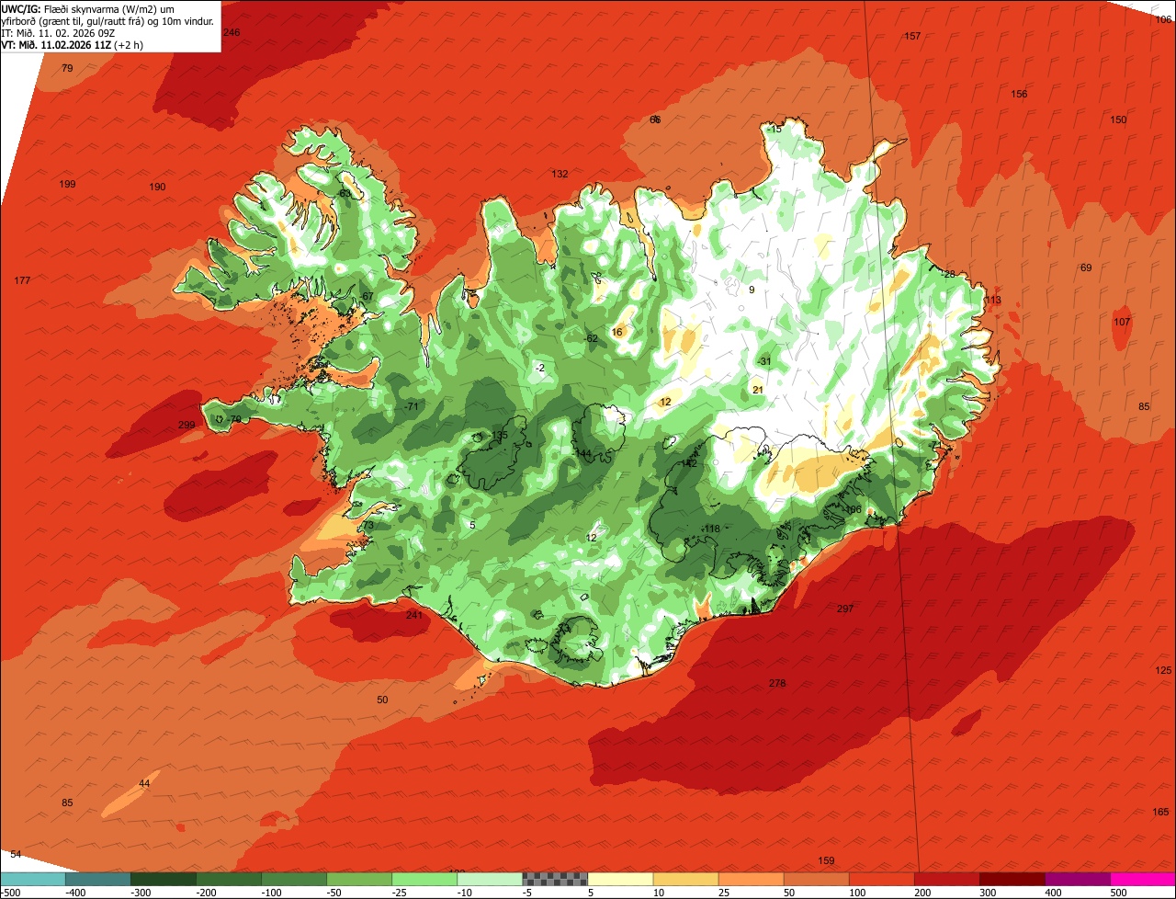
Task: Click the flux value 159 near the legend
Action: coord(826,860)
